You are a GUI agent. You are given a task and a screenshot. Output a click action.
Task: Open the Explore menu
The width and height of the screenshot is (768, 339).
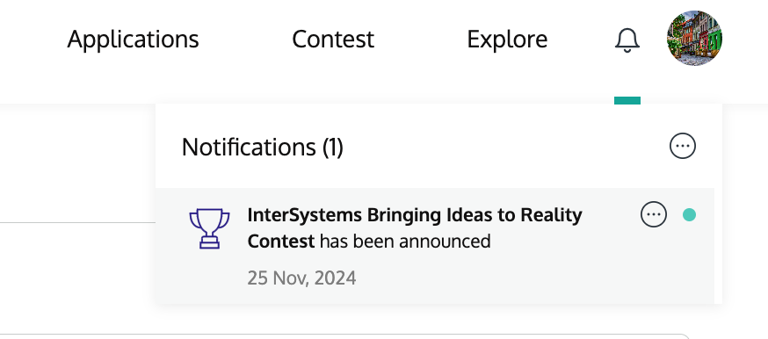[x=507, y=40]
